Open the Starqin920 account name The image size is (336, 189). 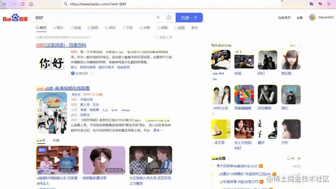326,17
